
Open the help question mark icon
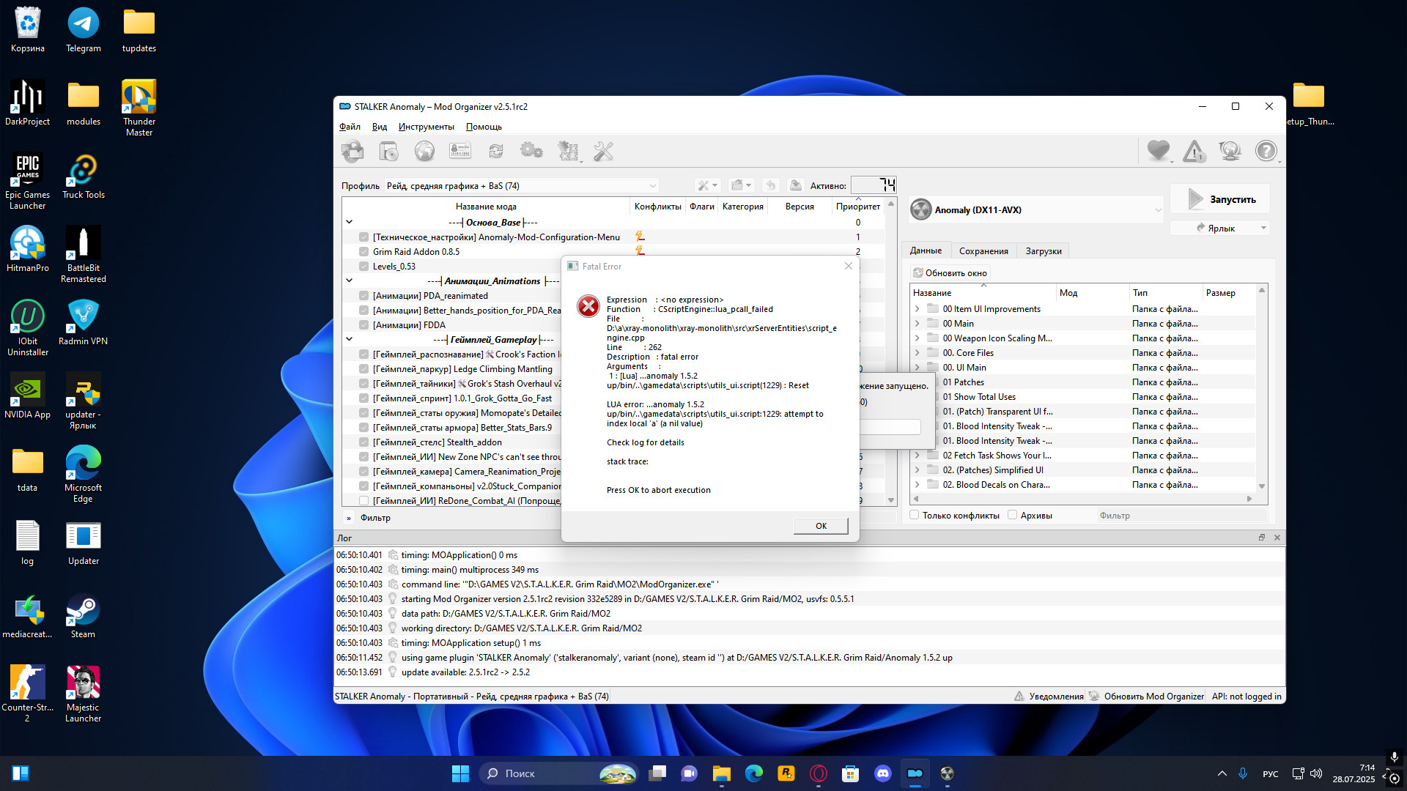(x=1266, y=151)
